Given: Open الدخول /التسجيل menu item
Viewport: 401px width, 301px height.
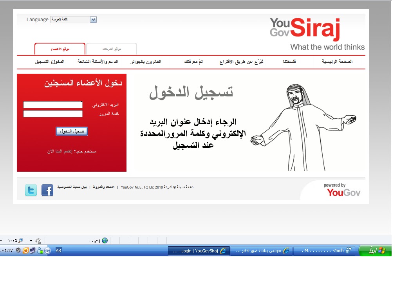Looking at the screenshot, I should click(x=50, y=62).
